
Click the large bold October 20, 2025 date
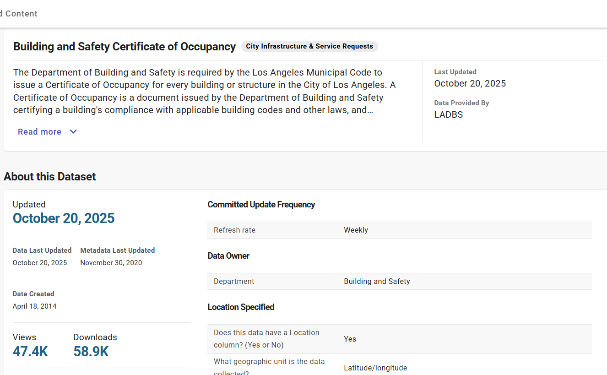click(64, 218)
